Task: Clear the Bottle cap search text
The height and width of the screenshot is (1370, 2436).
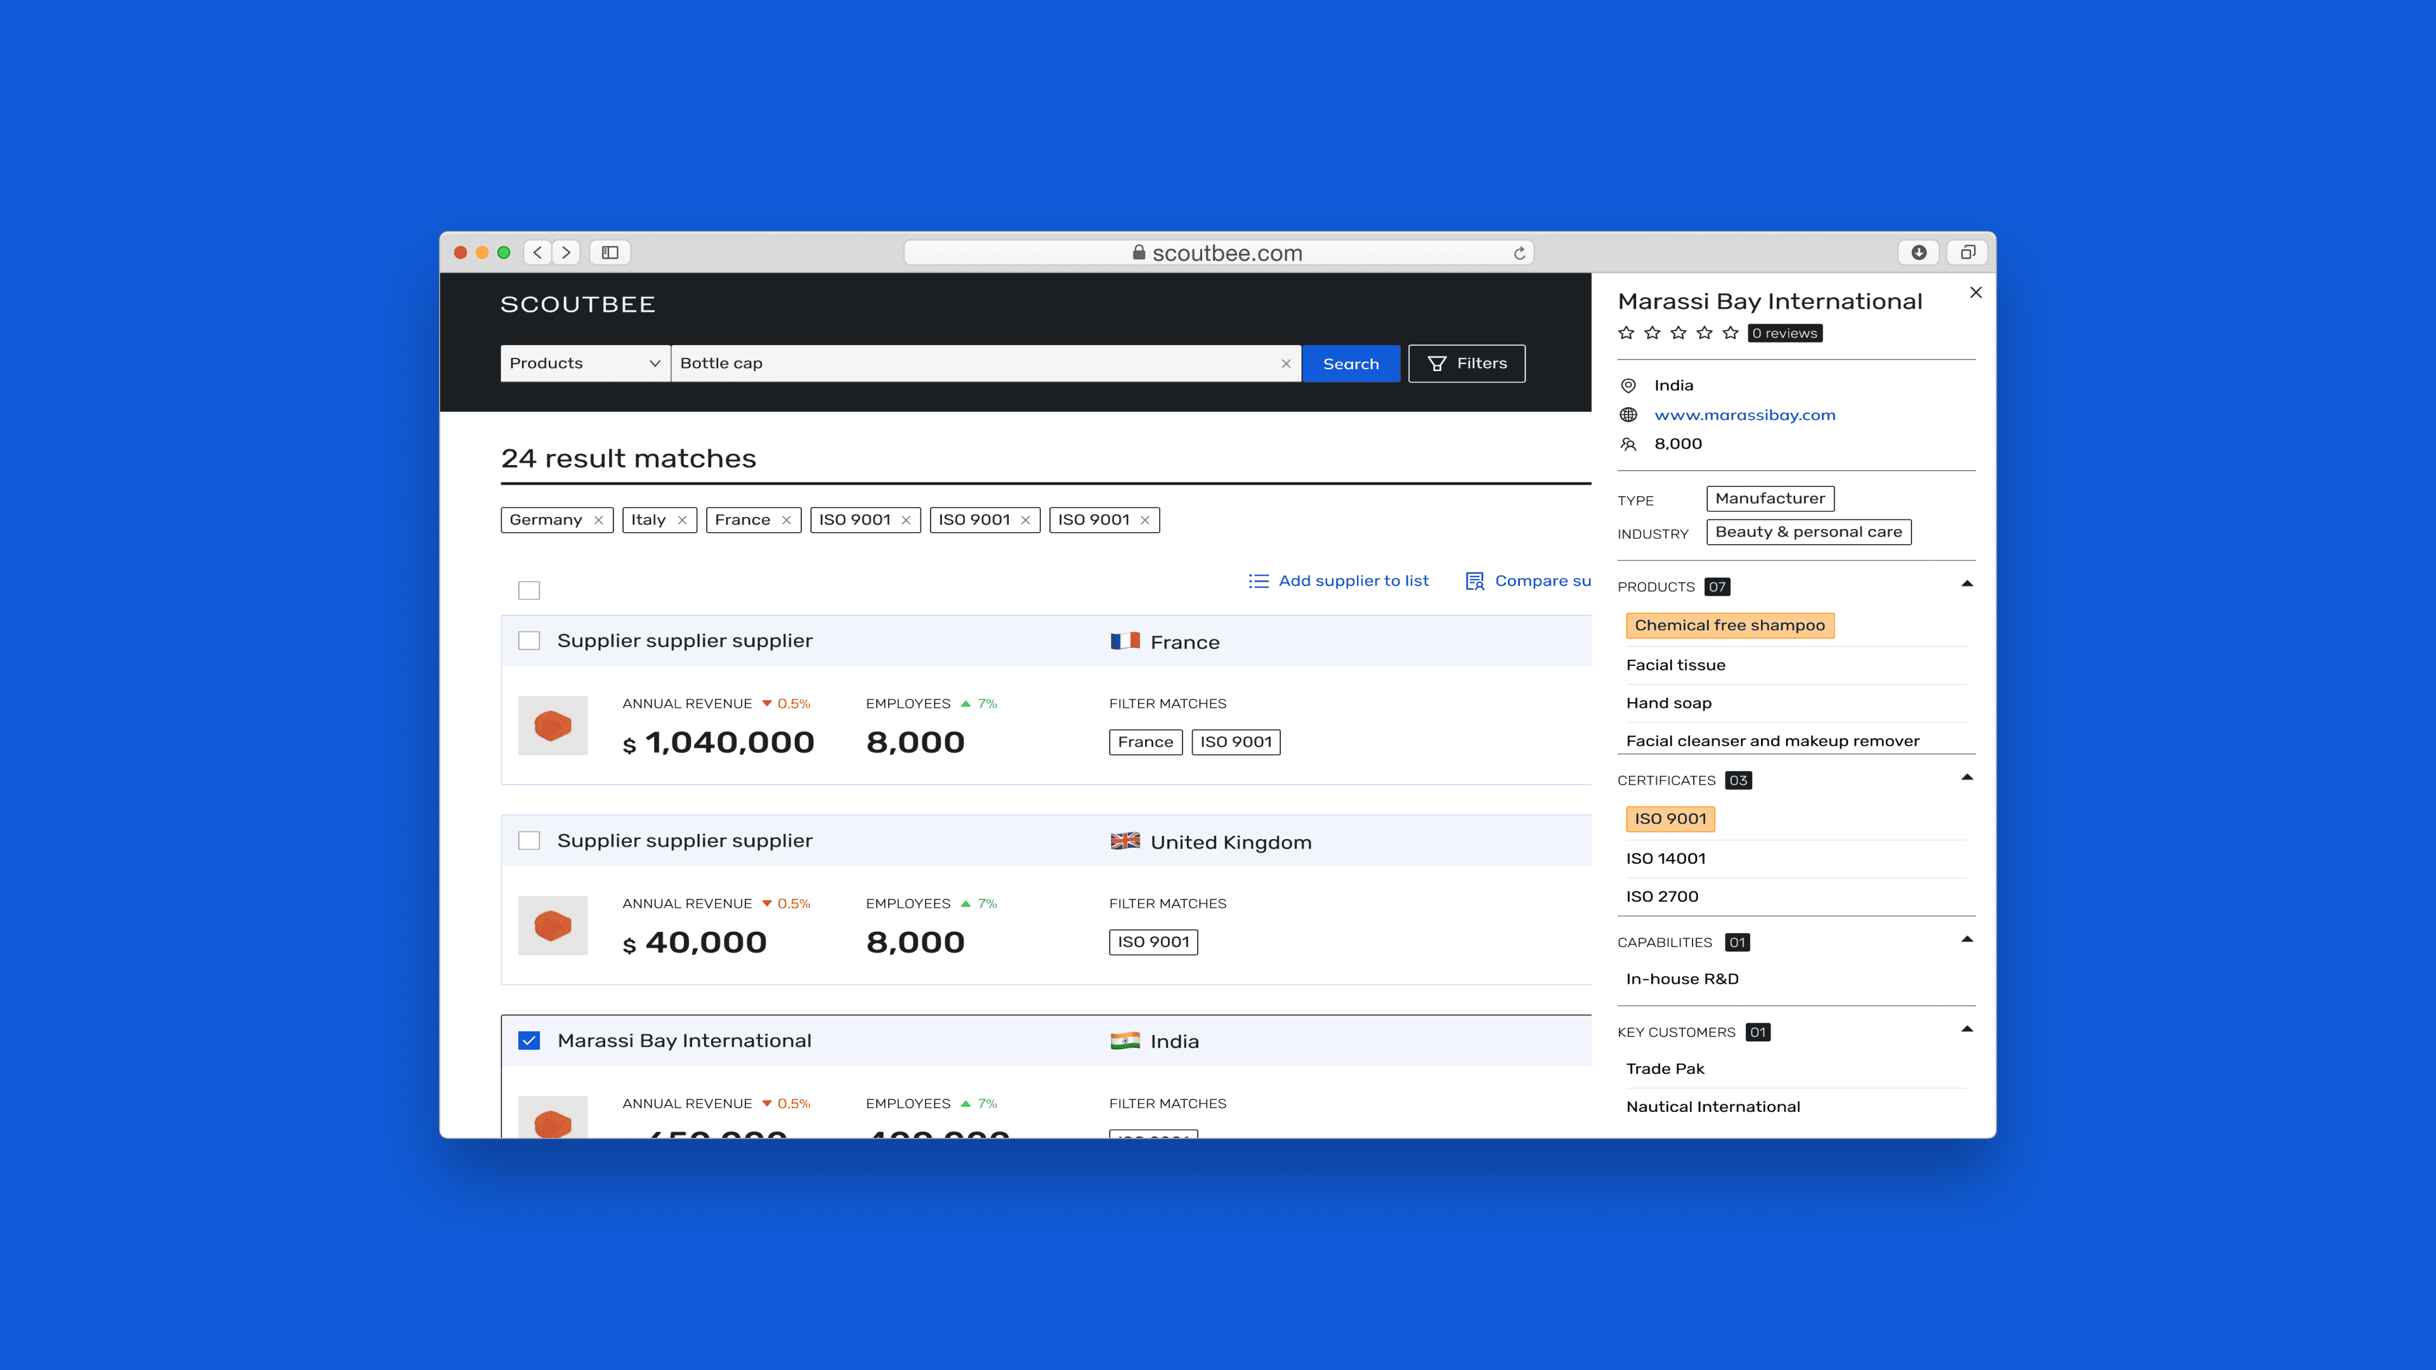Action: click(x=1286, y=364)
